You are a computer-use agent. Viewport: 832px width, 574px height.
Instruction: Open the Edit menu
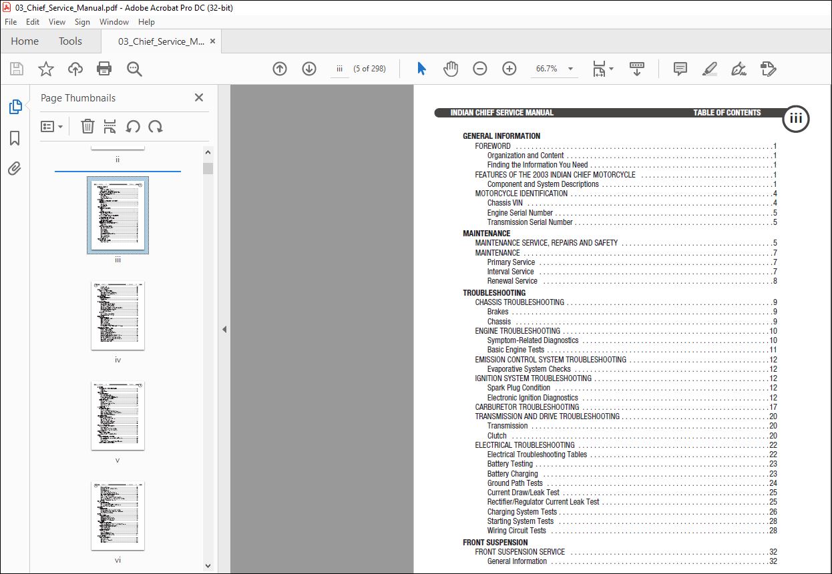(33, 22)
